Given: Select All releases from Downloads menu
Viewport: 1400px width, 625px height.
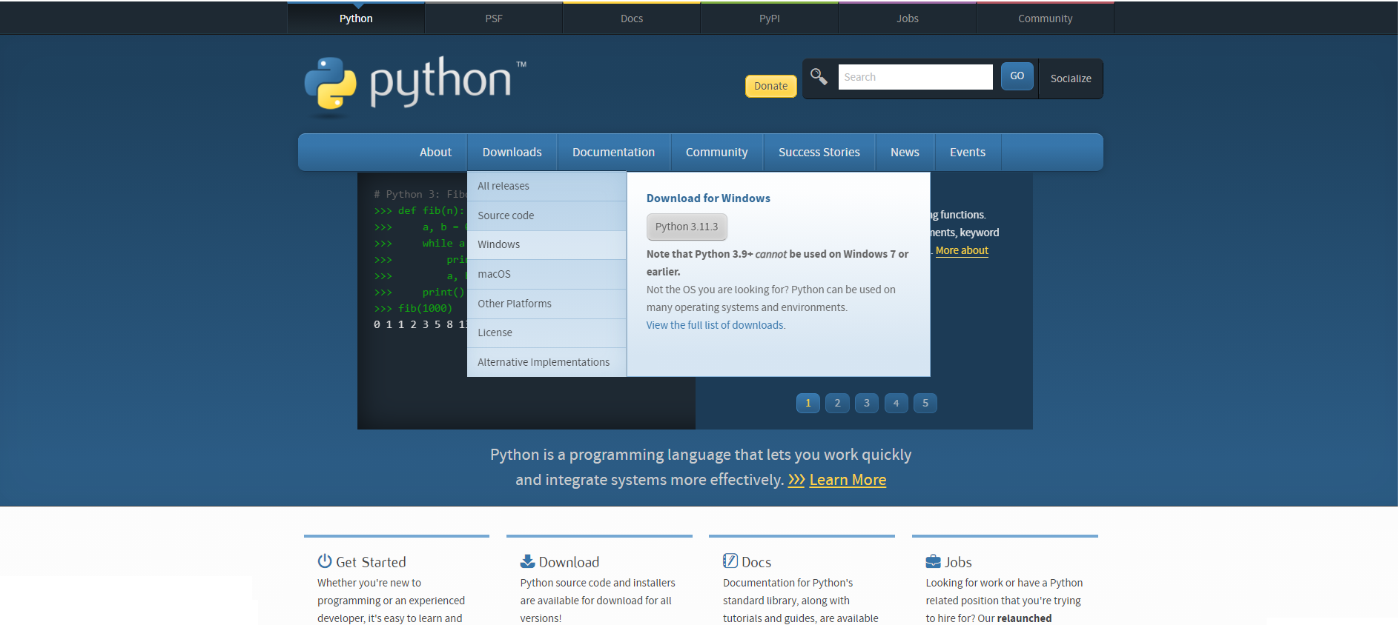Looking at the screenshot, I should [x=547, y=186].
